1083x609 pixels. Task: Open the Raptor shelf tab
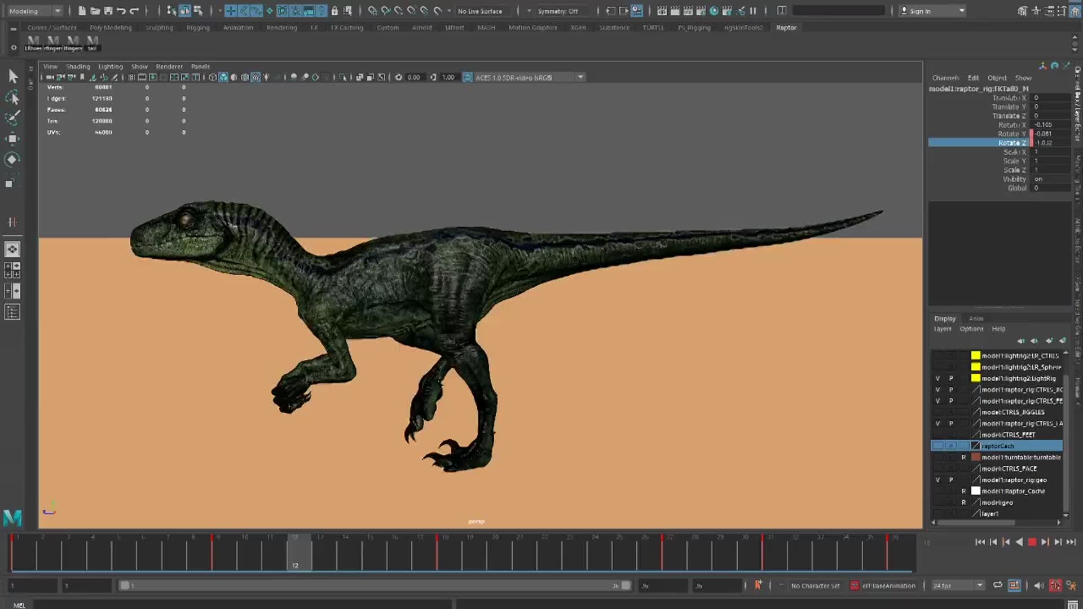(x=786, y=28)
